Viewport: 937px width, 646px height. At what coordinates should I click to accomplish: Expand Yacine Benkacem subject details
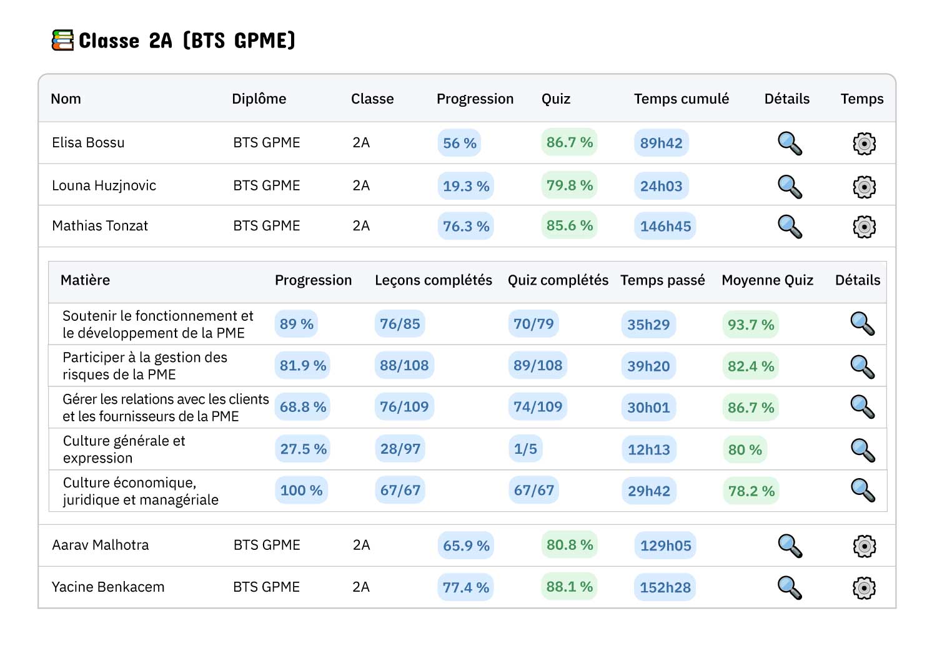tap(790, 587)
